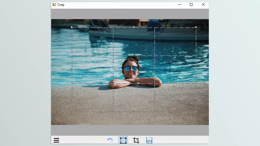Click the blue undo arrow
Image resolution: width=260 pixels, height=146 pixels.
[110, 140]
